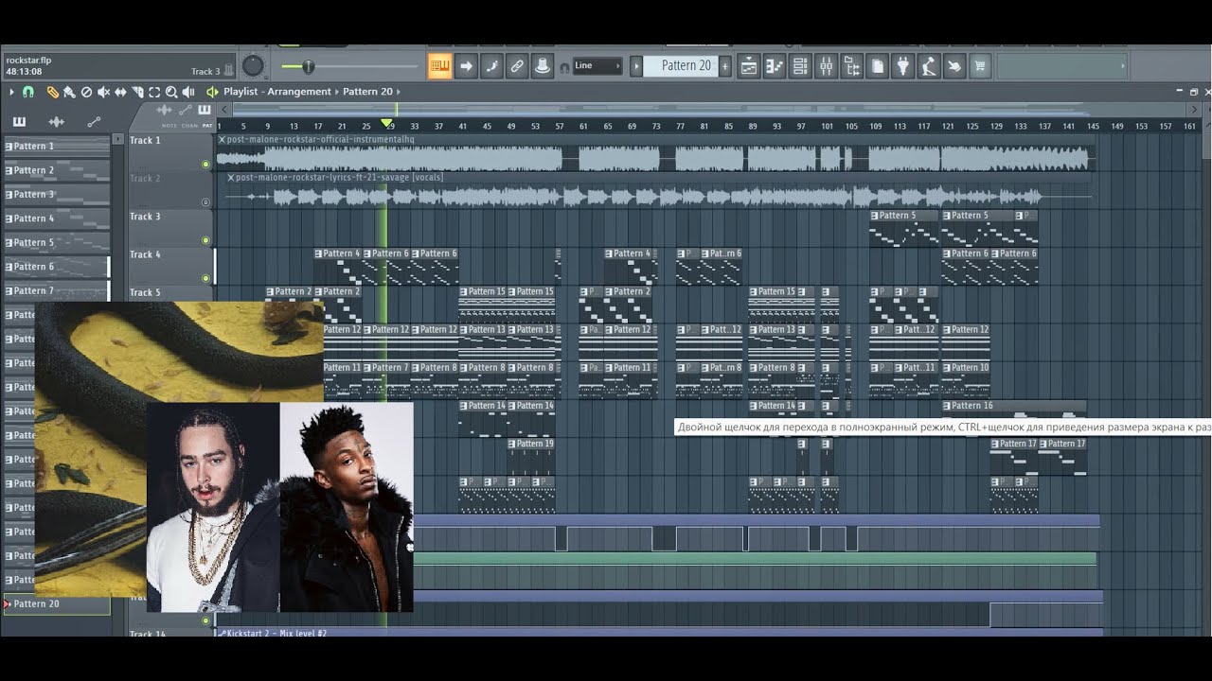The width and height of the screenshot is (1212, 681).
Task: Select the dashed Select tool
Action: 154,92
